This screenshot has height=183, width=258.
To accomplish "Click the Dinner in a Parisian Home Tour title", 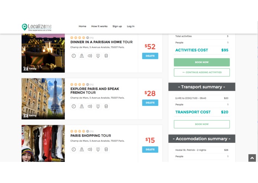I will point(101,42).
